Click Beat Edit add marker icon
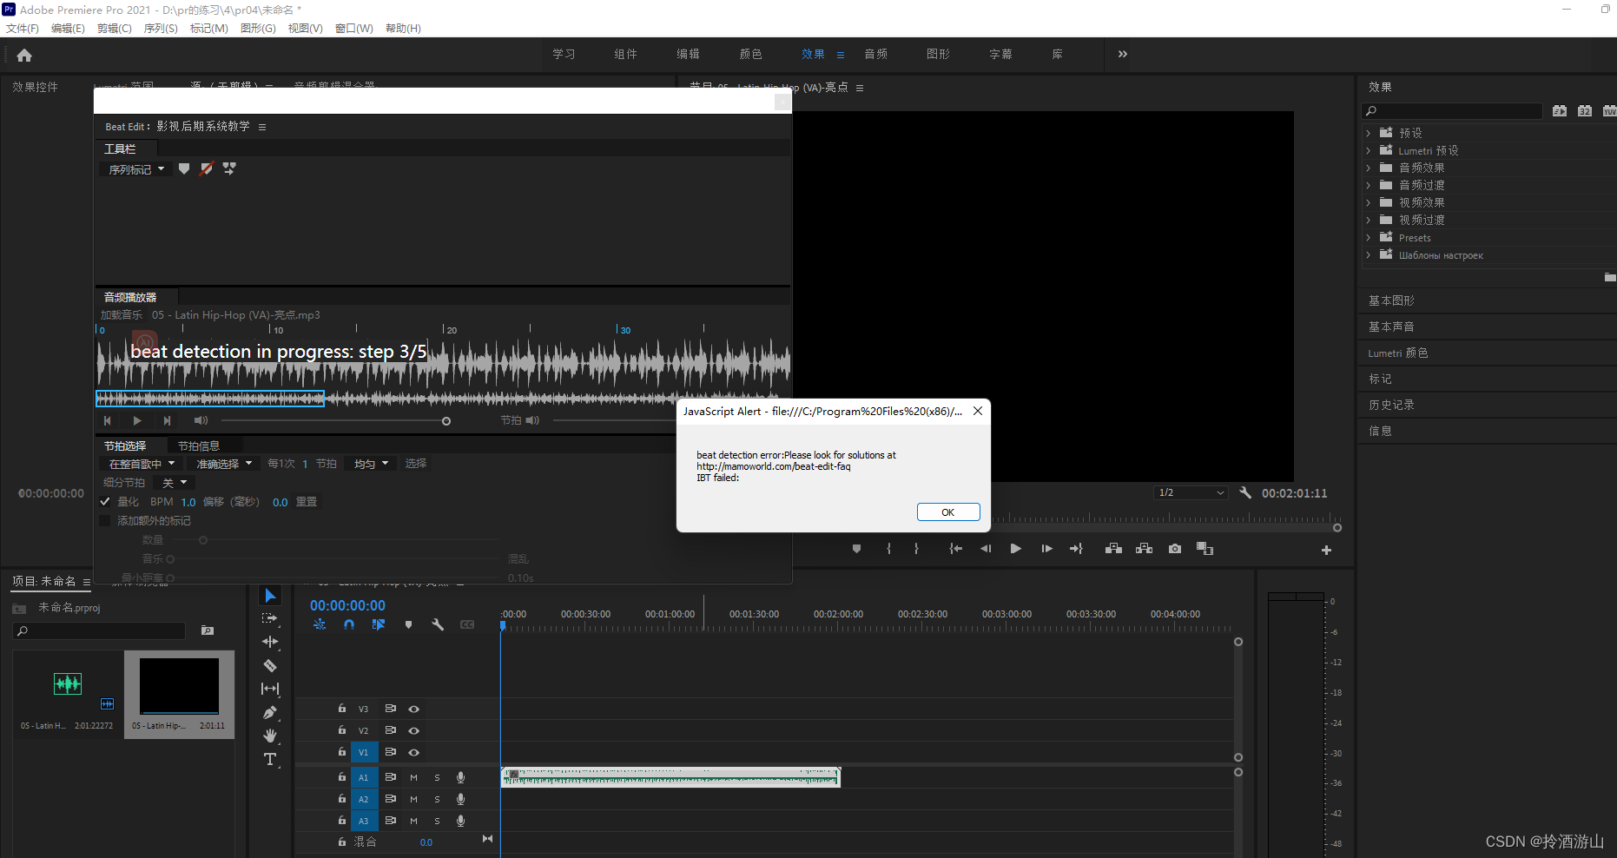The width and height of the screenshot is (1617, 858). point(184,169)
